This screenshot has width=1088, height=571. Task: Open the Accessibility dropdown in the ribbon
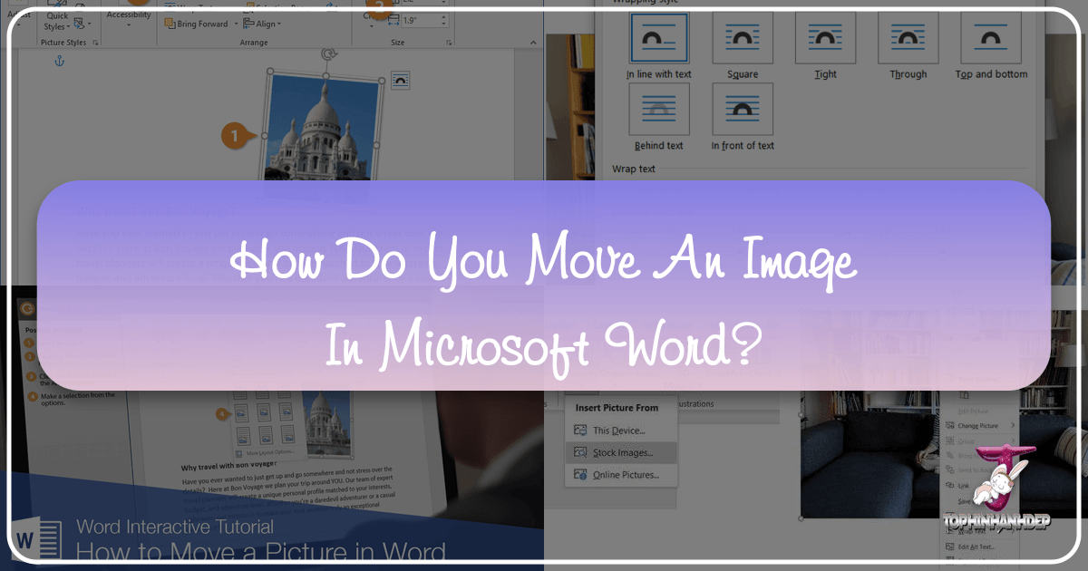pyautogui.click(x=129, y=25)
